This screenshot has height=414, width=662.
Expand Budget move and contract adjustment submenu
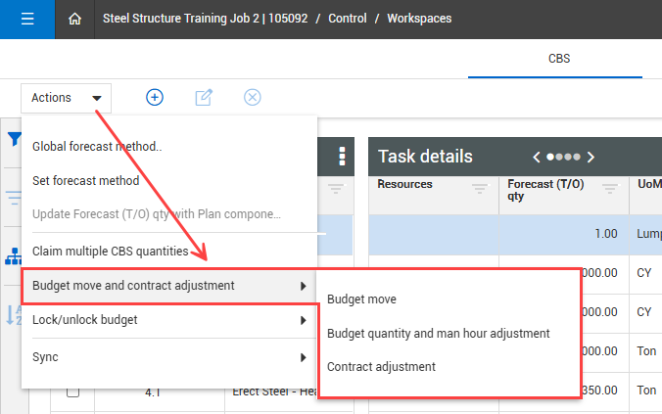coord(168,286)
